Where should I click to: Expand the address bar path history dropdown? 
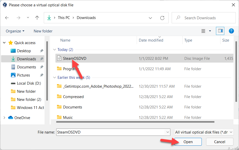click(150, 18)
